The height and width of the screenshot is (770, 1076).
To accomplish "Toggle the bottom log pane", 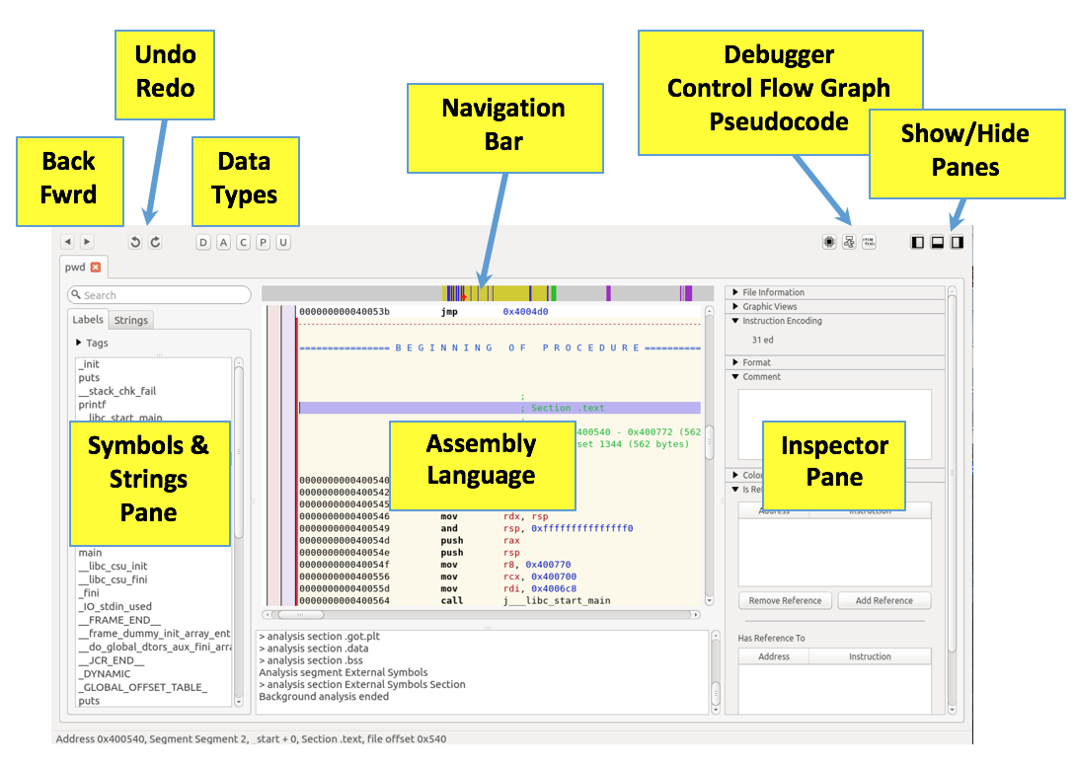I will pos(937,242).
